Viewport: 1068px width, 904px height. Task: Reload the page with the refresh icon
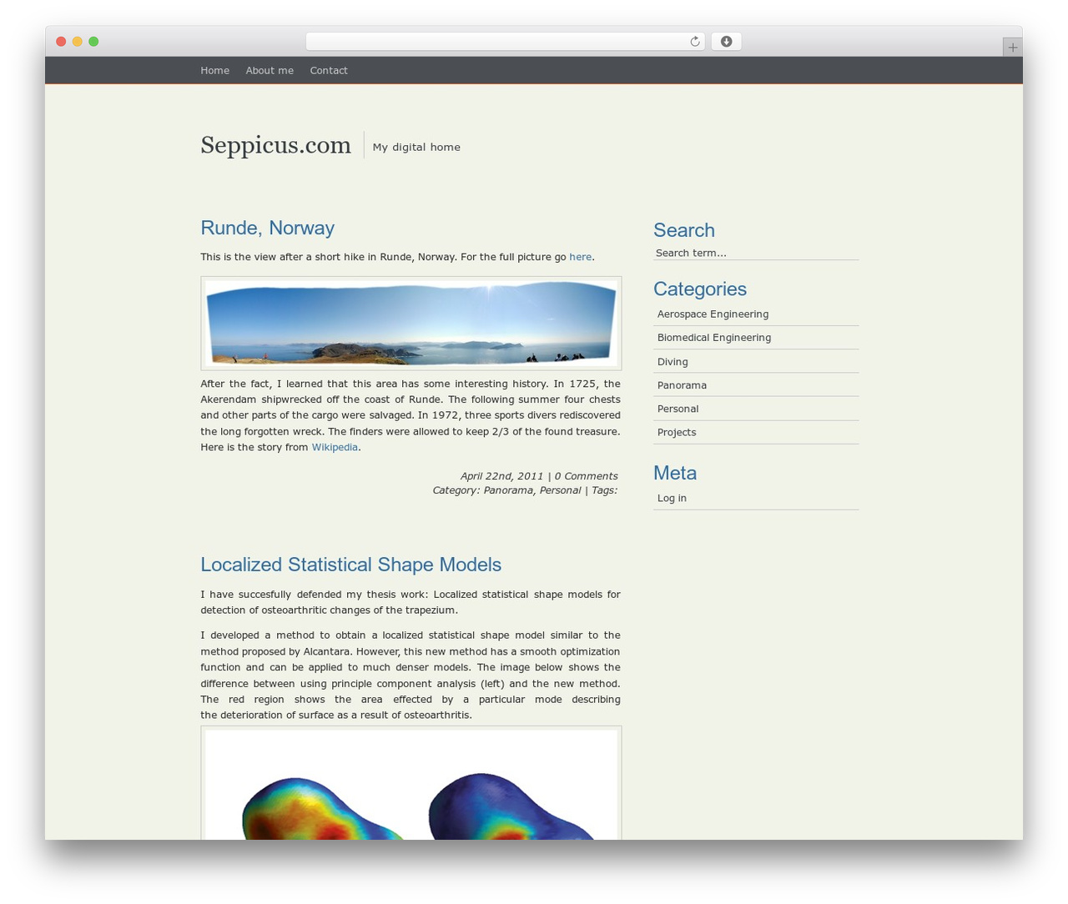pos(694,42)
